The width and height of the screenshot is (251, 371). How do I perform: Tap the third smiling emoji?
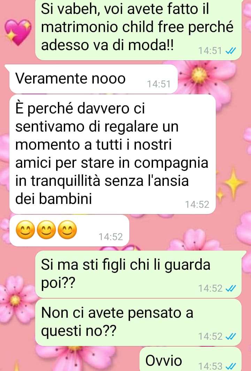pyautogui.click(x=67, y=229)
